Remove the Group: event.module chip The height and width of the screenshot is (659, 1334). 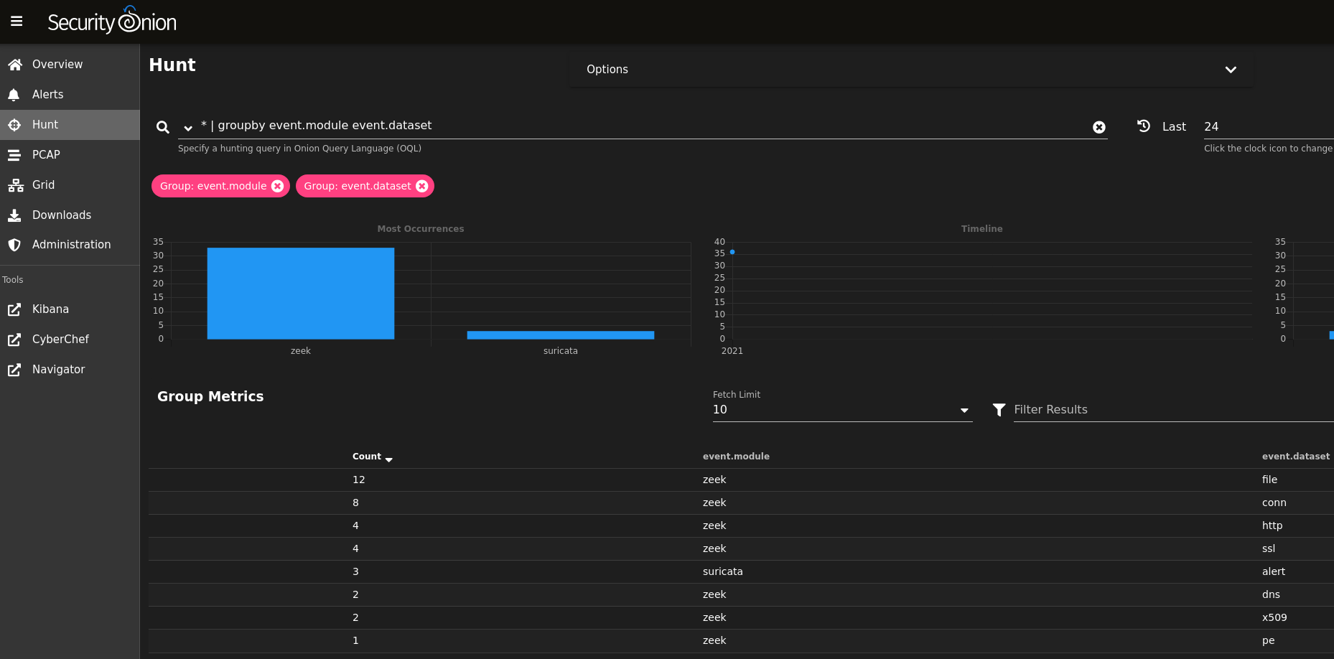(x=278, y=186)
